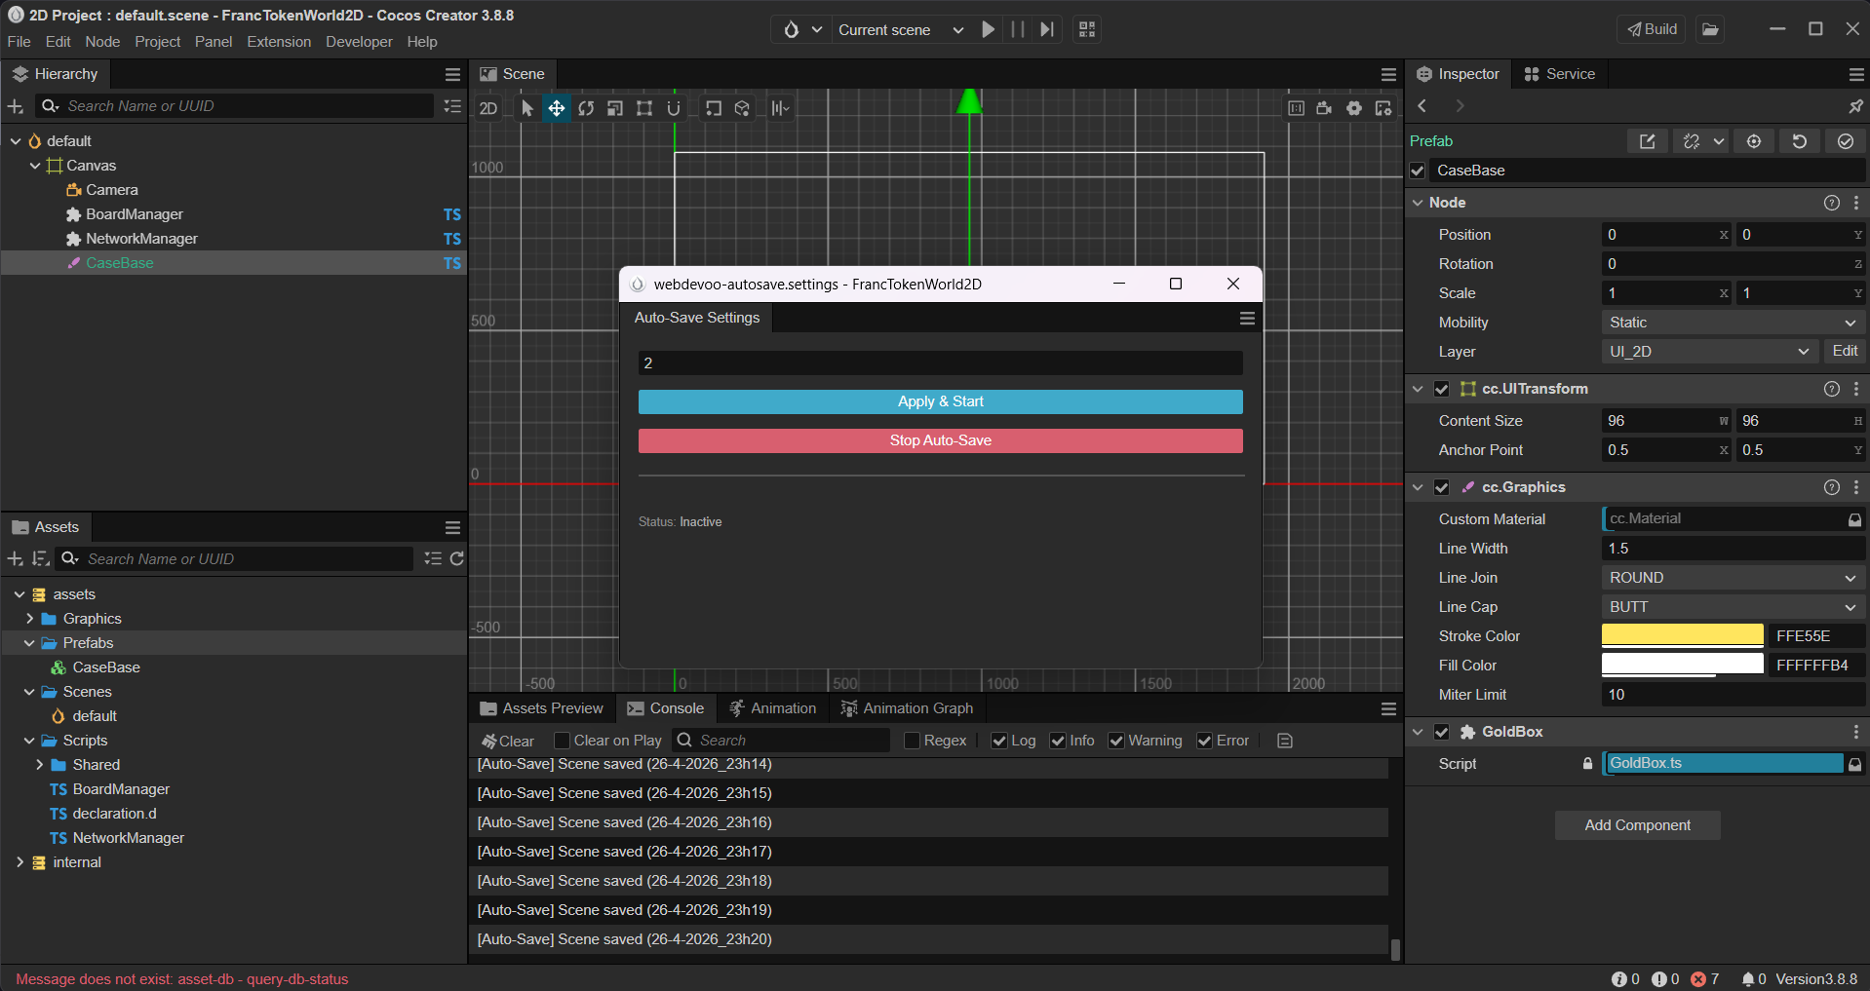The image size is (1870, 991).
Task: Toggle the Regex search checkbox
Action: (913, 741)
